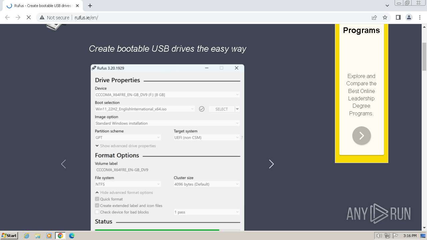The height and width of the screenshot is (240, 427).
Task: Click the SELECT button
Action: [x=222, y=109]
